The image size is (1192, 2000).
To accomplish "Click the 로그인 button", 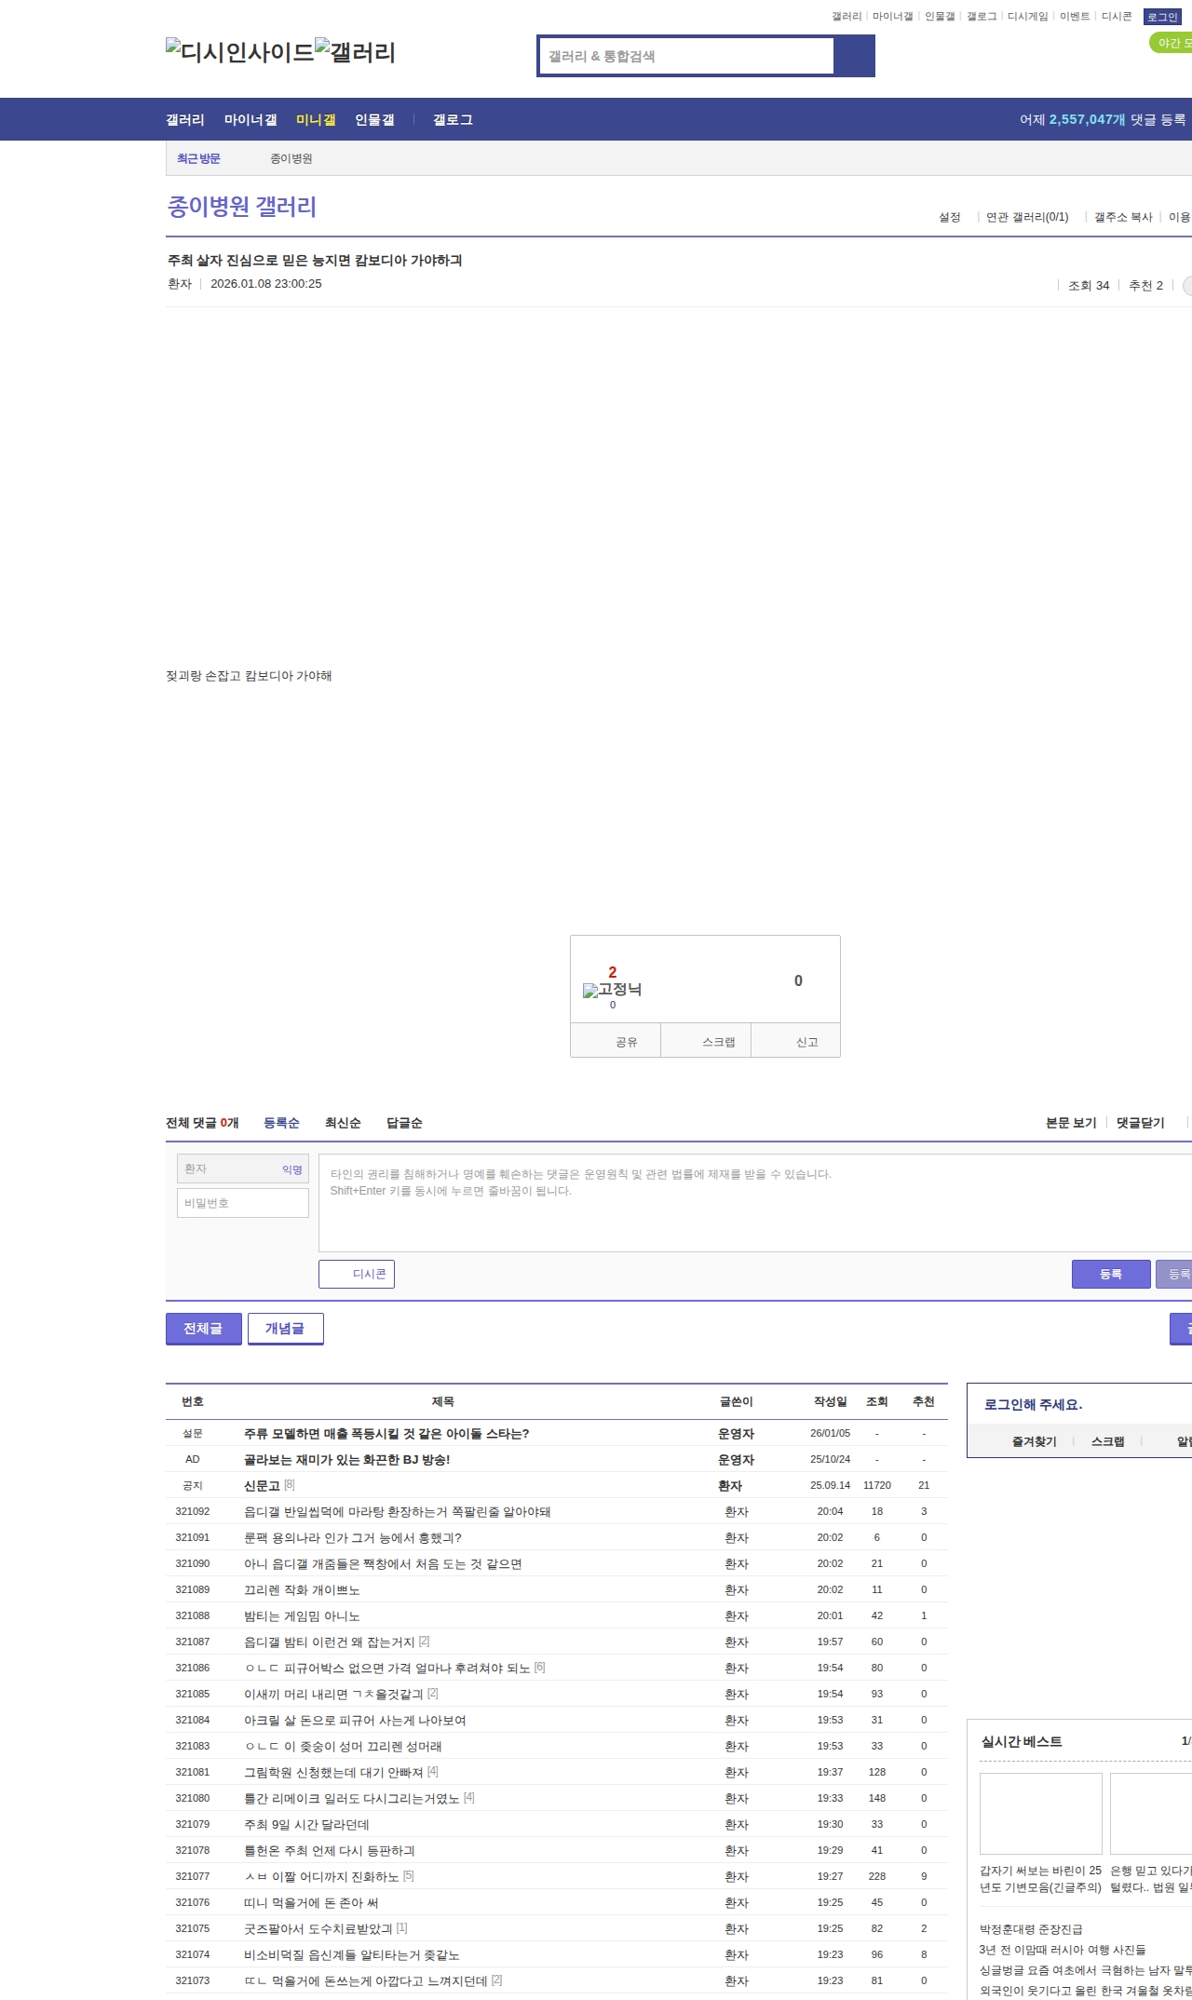I will (x=1162, y=17).
